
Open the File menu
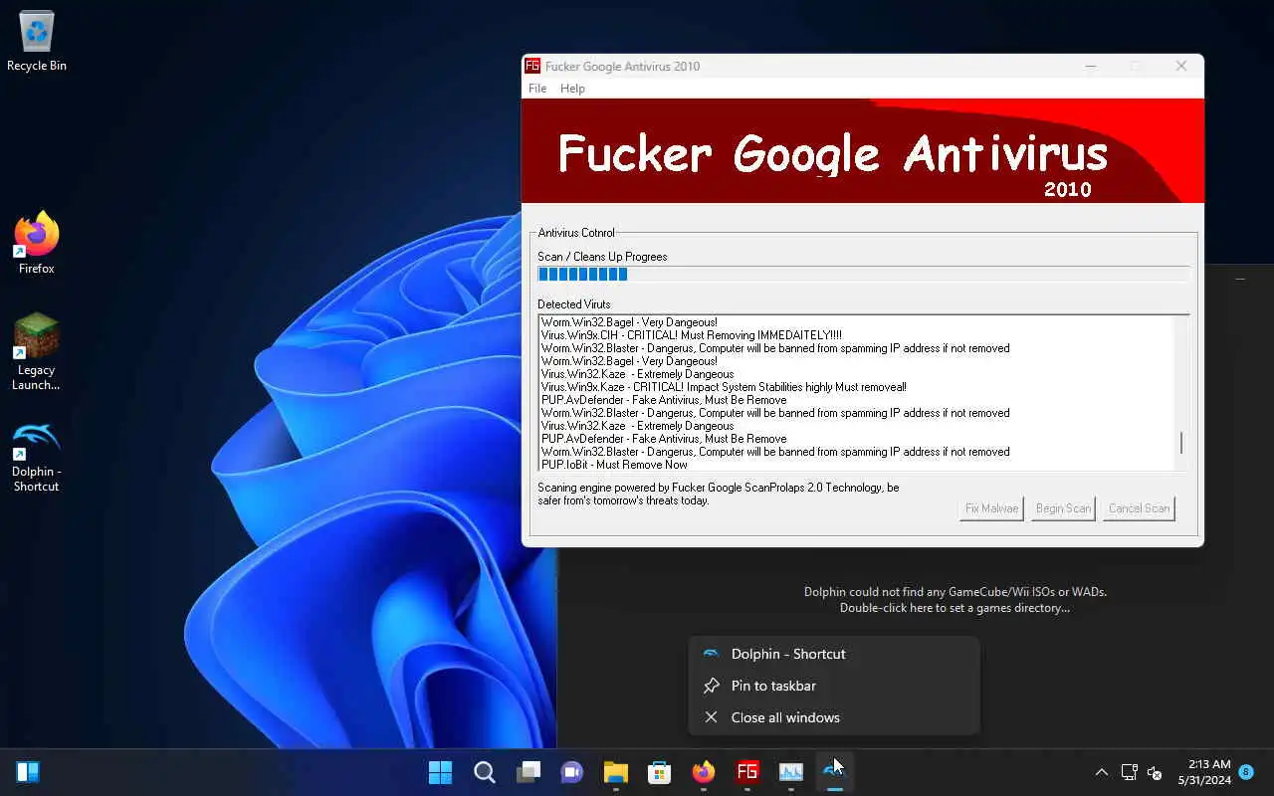pos(537,89)
